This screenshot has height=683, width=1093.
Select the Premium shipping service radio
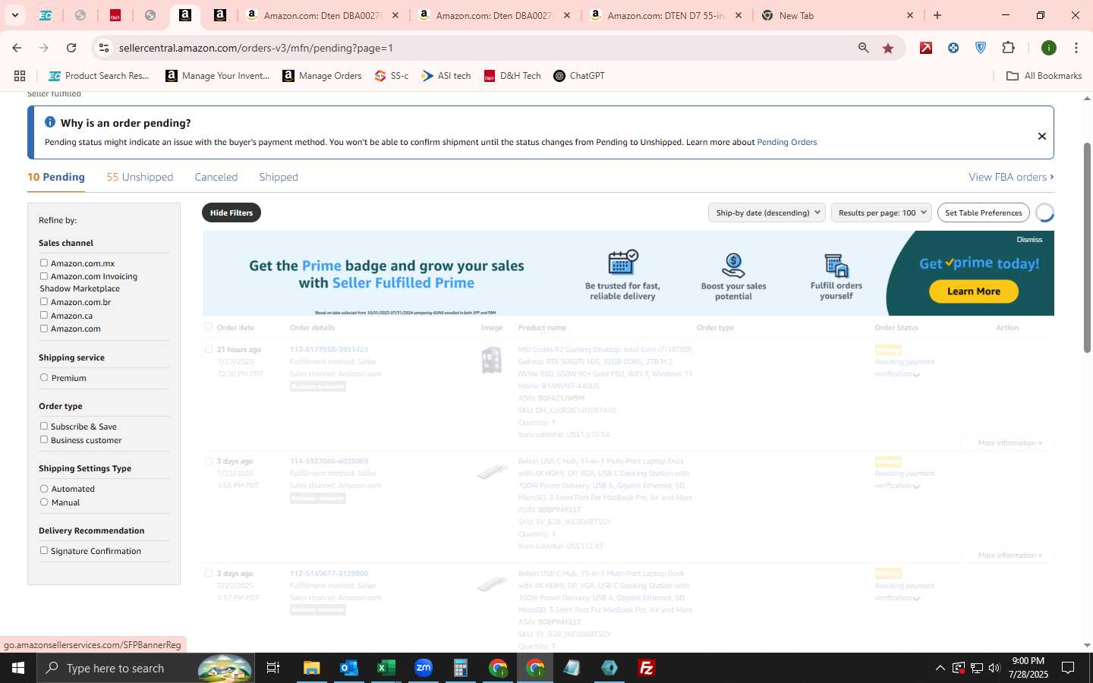tap(44, 377)
